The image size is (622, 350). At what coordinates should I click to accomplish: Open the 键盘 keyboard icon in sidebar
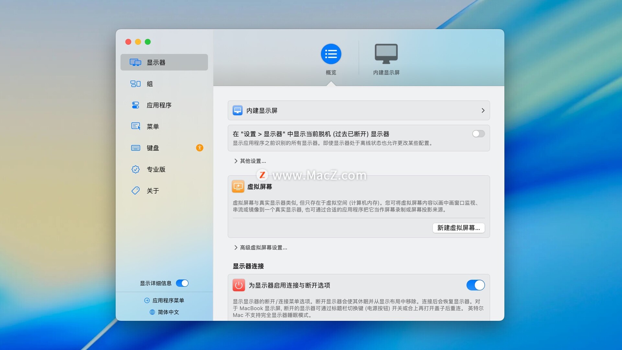coord(135,148)
